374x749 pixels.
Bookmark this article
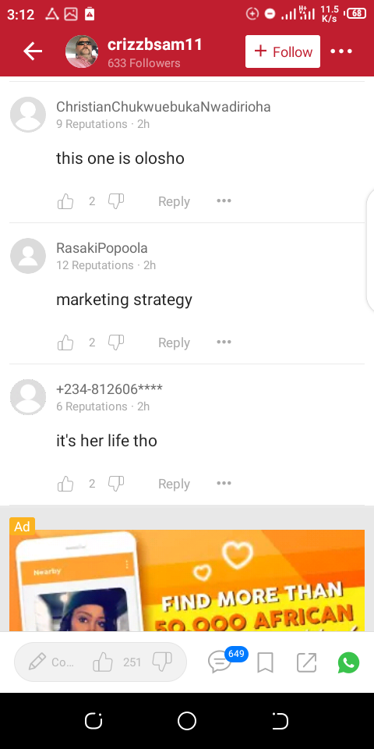click(265, 662)
